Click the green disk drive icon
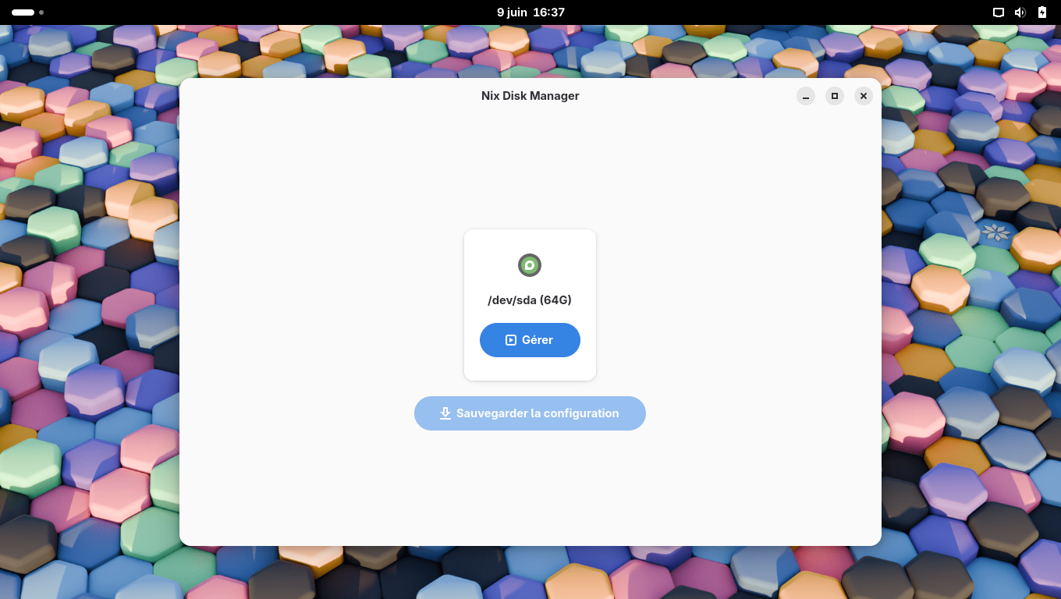1061x599 pixels. [x=530, y=265]
